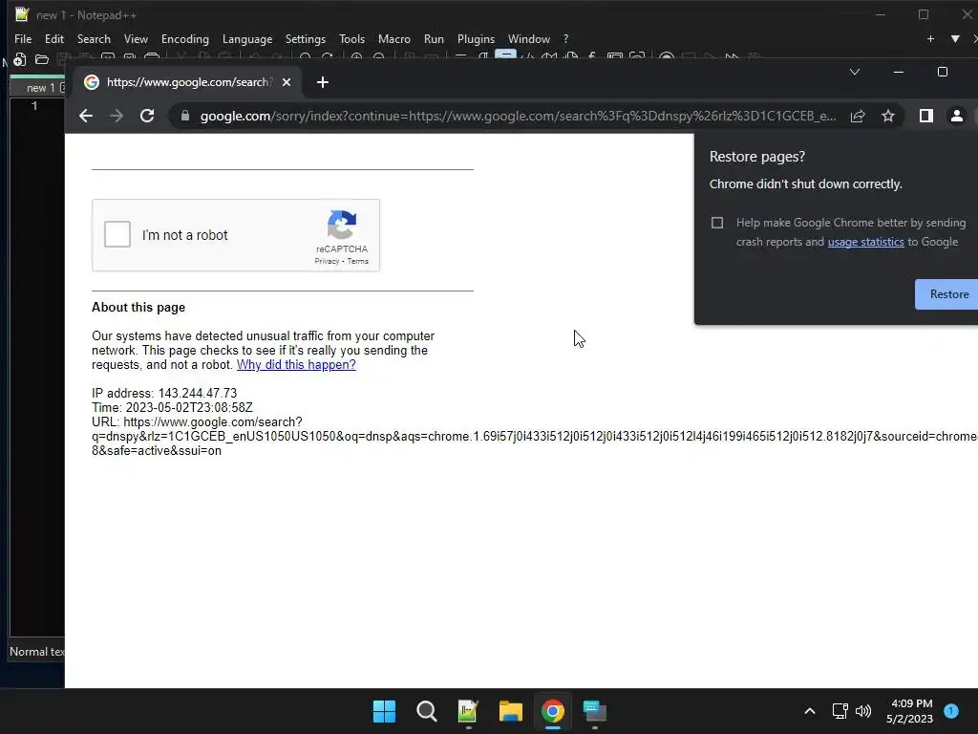Open File Explorer from the taskbar

click(511, 711)
